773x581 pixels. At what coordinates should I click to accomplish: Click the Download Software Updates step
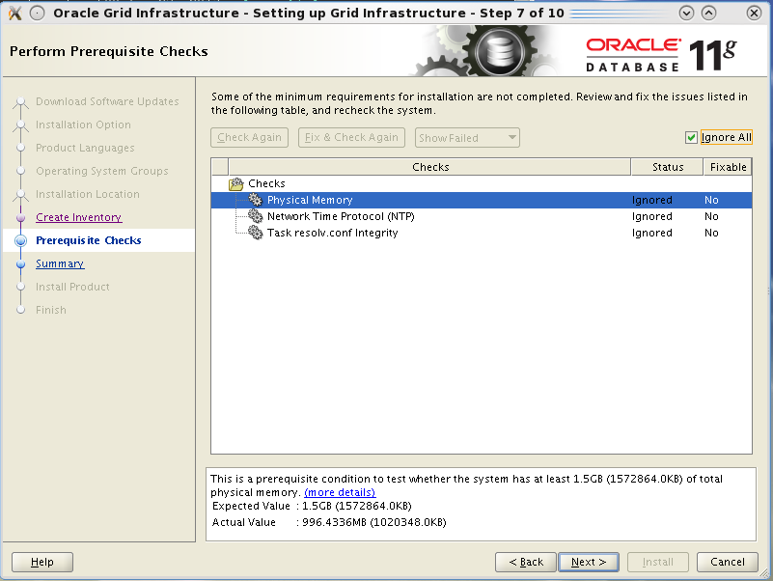107,101
